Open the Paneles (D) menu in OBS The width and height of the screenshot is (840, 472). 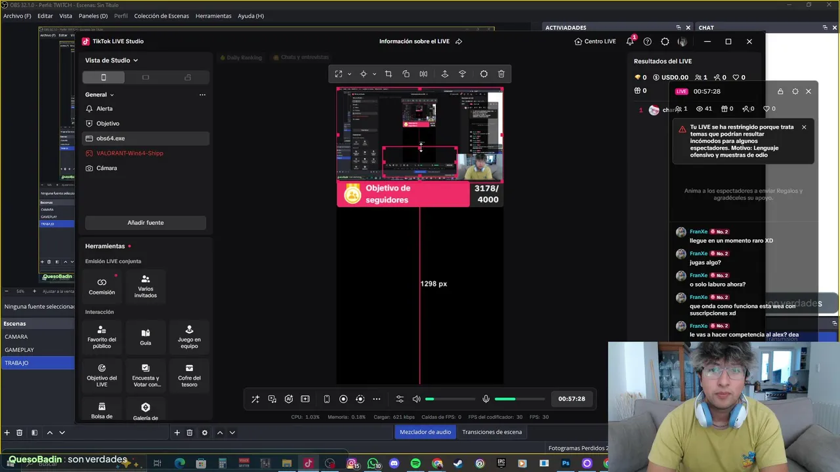click(93, 16)
